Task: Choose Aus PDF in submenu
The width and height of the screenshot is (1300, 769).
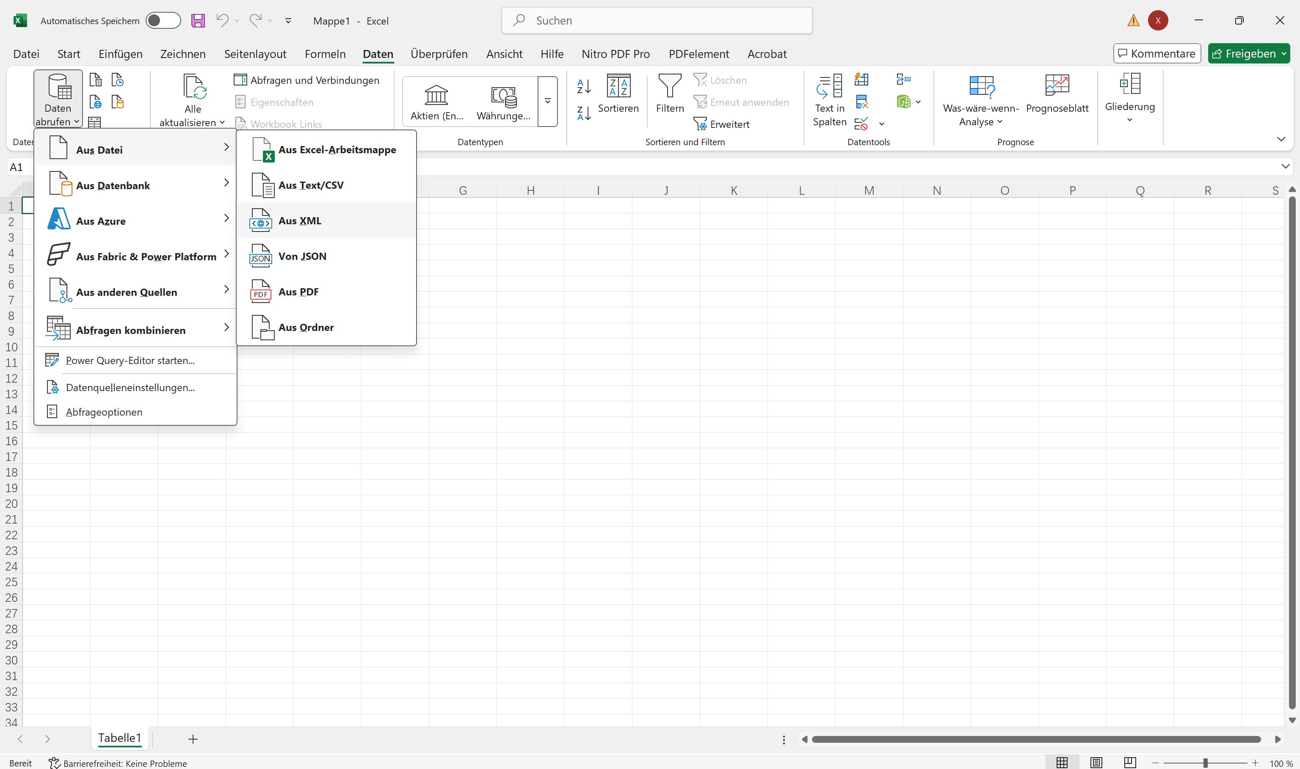Action: tap(326, 292)
